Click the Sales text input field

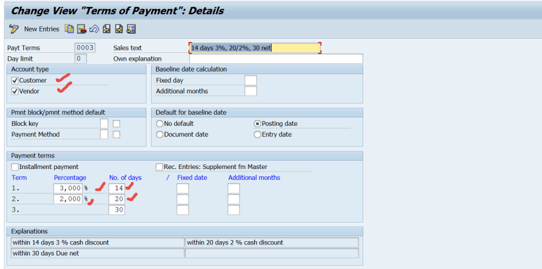tap(256, 48)
